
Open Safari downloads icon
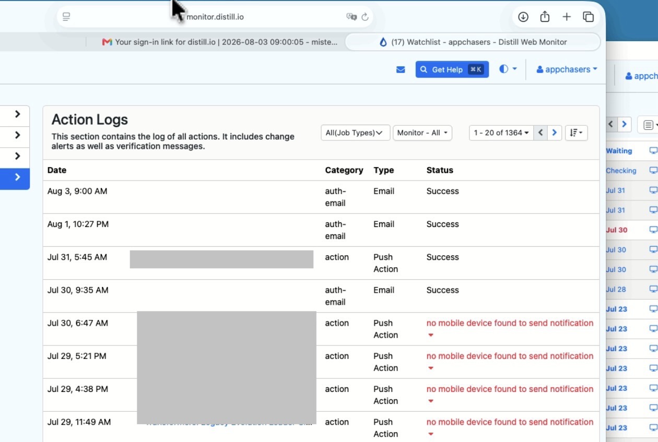coord(523,17)
